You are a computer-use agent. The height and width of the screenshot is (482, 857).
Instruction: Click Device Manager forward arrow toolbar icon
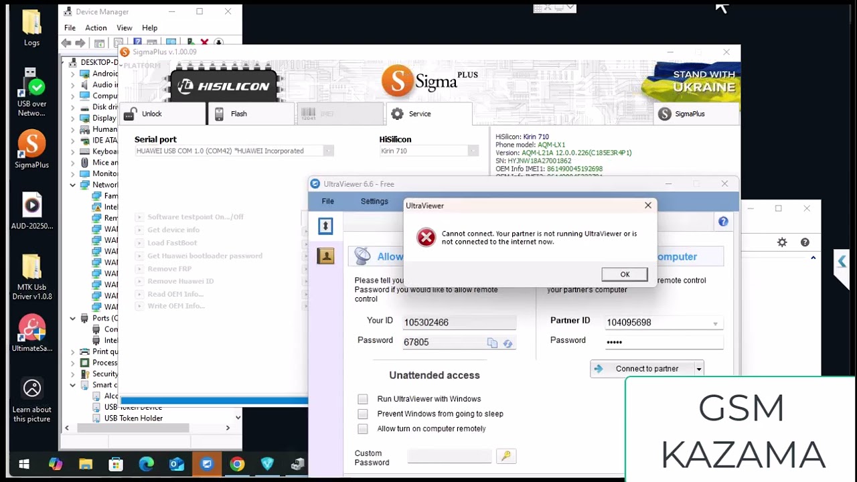(80, 43)
